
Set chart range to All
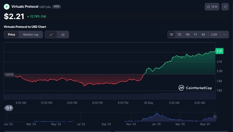pos(203,34)
